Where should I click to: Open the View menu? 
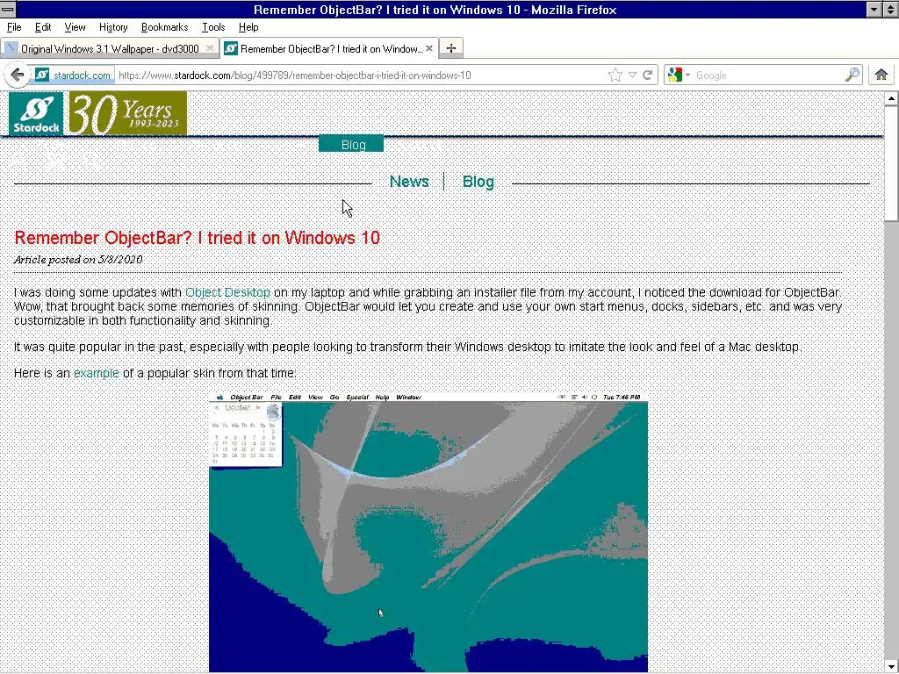75,27
